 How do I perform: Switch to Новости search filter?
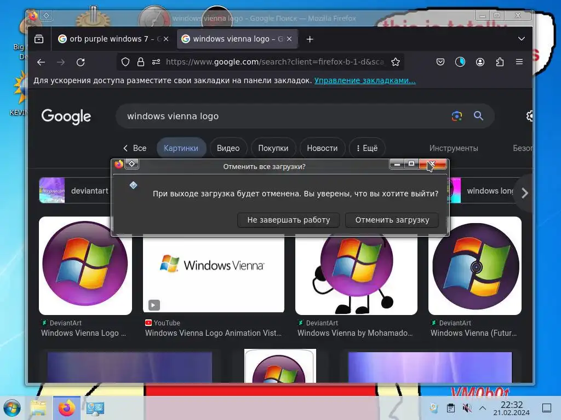322,148
